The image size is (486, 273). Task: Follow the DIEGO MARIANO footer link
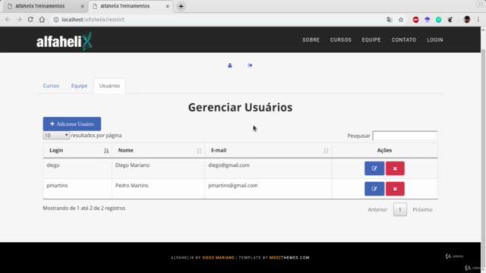pos(218,258)
